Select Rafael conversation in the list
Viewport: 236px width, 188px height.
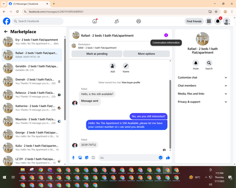coord(32,55)
